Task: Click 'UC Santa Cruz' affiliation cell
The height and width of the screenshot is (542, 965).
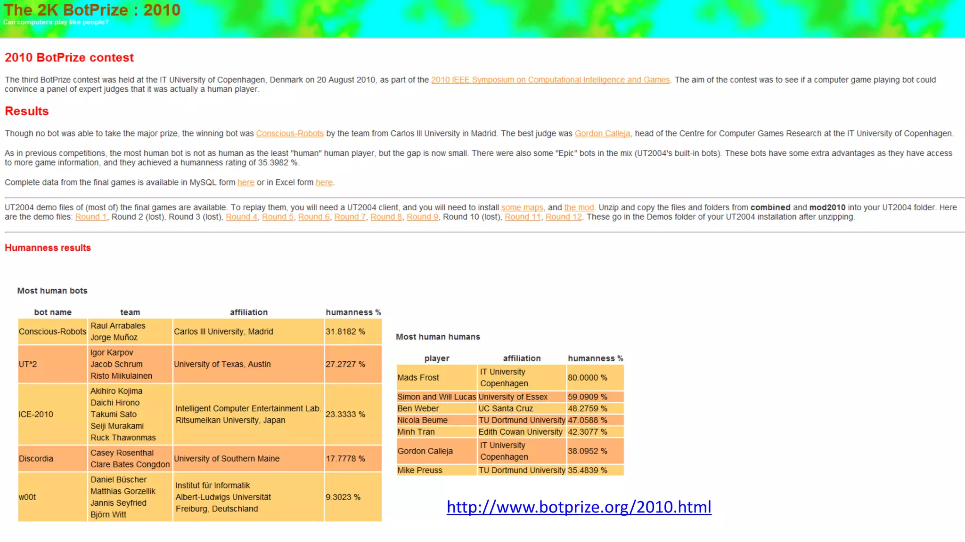Action: click(522, 409)
